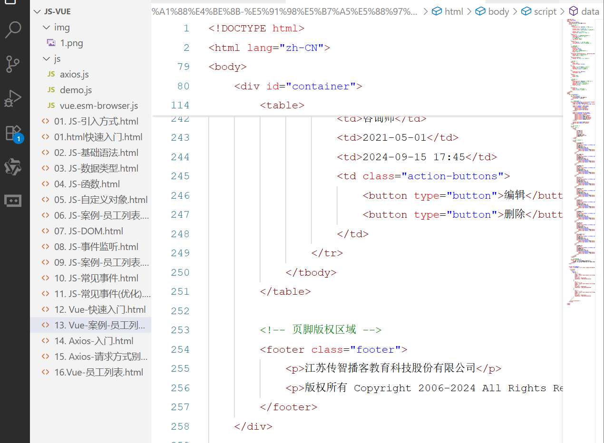Place cursor in 2024-09-15 17:45 text
This screenshot has height=443, width=604.
pyautogui.click(x=414, y=157)
